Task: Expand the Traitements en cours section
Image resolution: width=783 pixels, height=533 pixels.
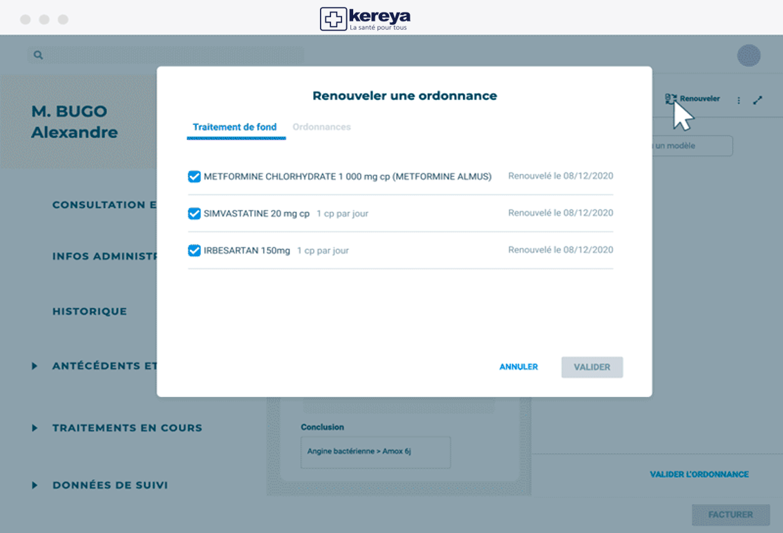Action: 35,428
